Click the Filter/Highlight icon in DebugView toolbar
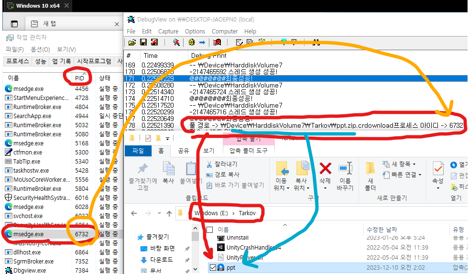The height and width of the screenshot is (274, 468). click(217, 43)
